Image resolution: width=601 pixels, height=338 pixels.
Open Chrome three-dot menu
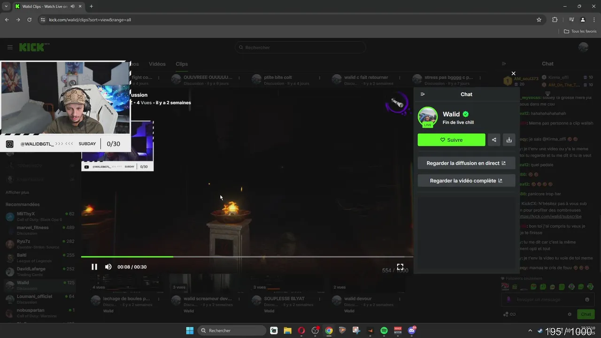click(x=594, y=20)
